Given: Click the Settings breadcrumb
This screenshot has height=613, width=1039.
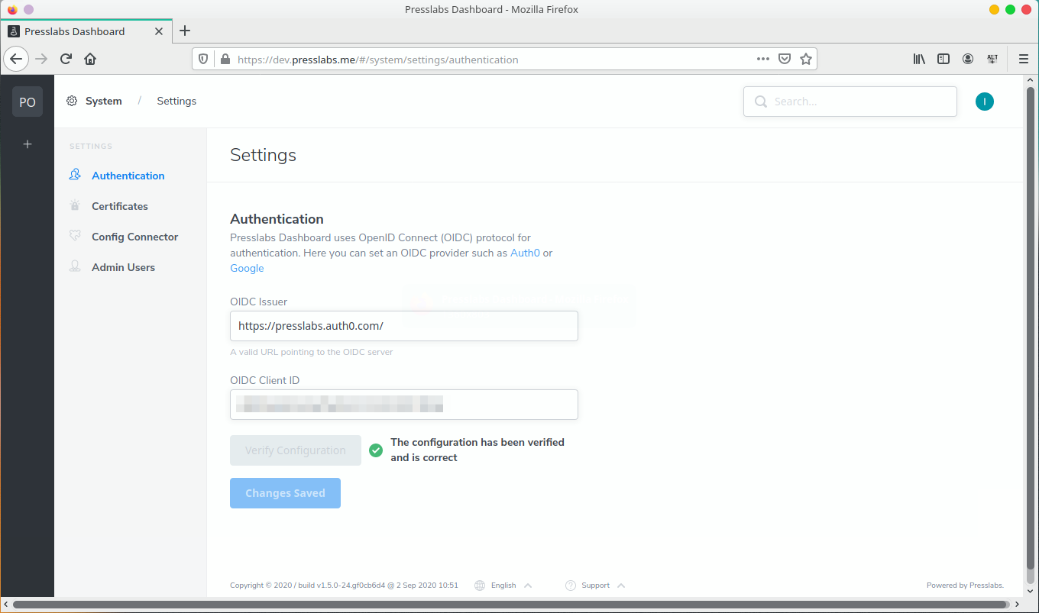Looking at the screenshot, I should pyautogui.click(x=176, y=101).
